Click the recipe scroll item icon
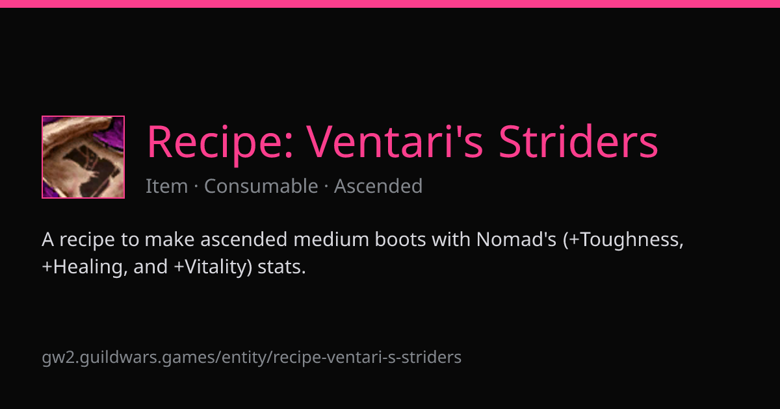 [x=83, y=157]
